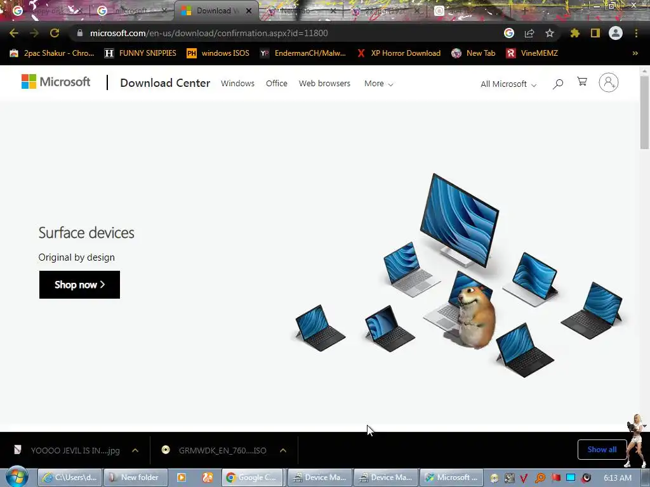Screen dimensions: 650x487
Task: Share this page using the share icon
Action: pyautogui.click(x=529, y=33)
